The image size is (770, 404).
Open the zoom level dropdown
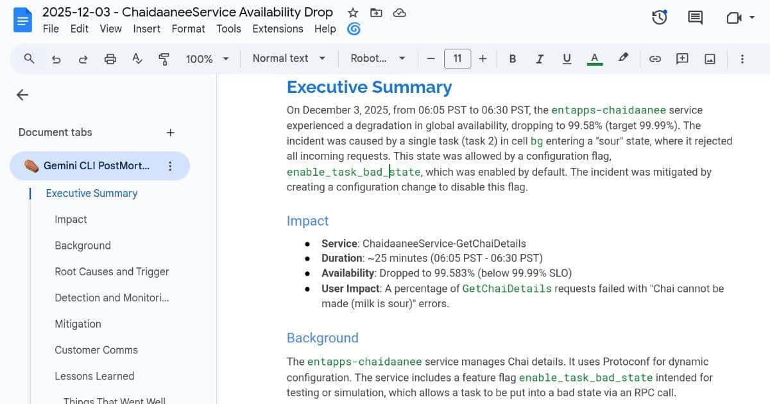(205, 58)
